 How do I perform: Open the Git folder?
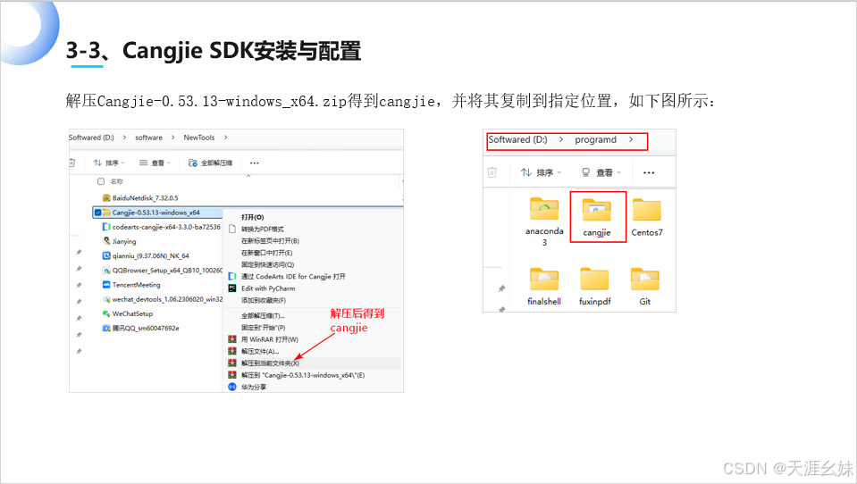click(x=645, y=287)
